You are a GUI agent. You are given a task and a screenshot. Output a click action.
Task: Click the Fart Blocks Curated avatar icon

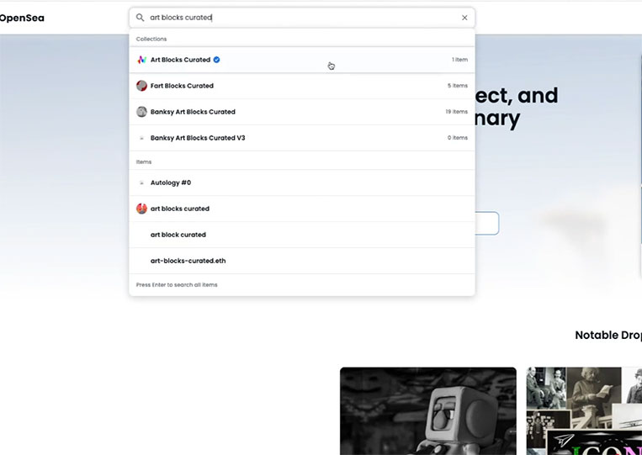click(x=141, y=86)
